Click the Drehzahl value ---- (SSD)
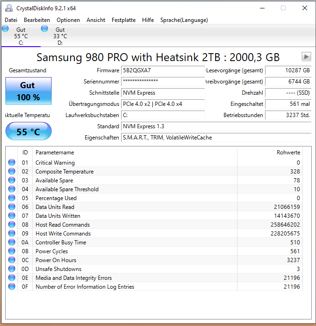 coord(288,93)
